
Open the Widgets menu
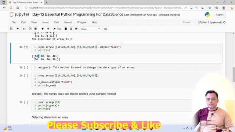tap(82, 22)
